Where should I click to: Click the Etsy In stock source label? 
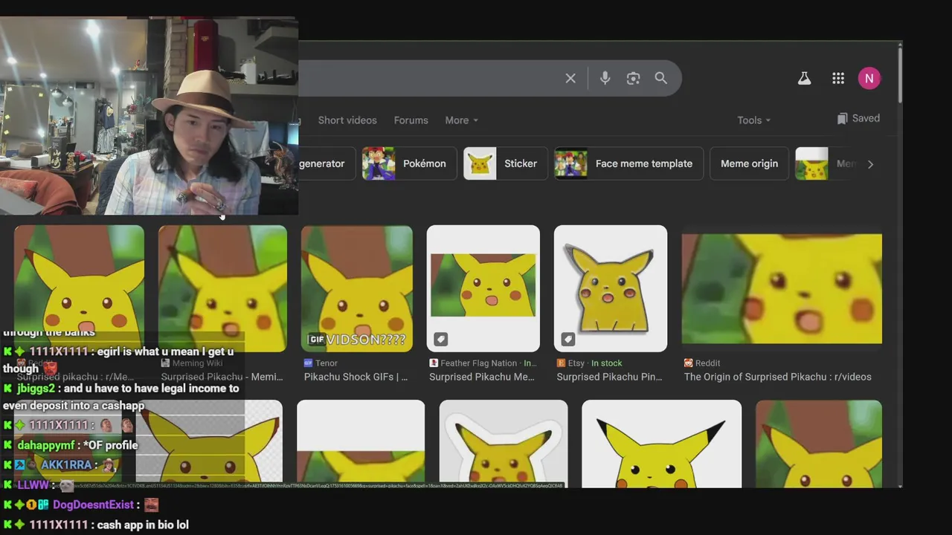[589, 363]
